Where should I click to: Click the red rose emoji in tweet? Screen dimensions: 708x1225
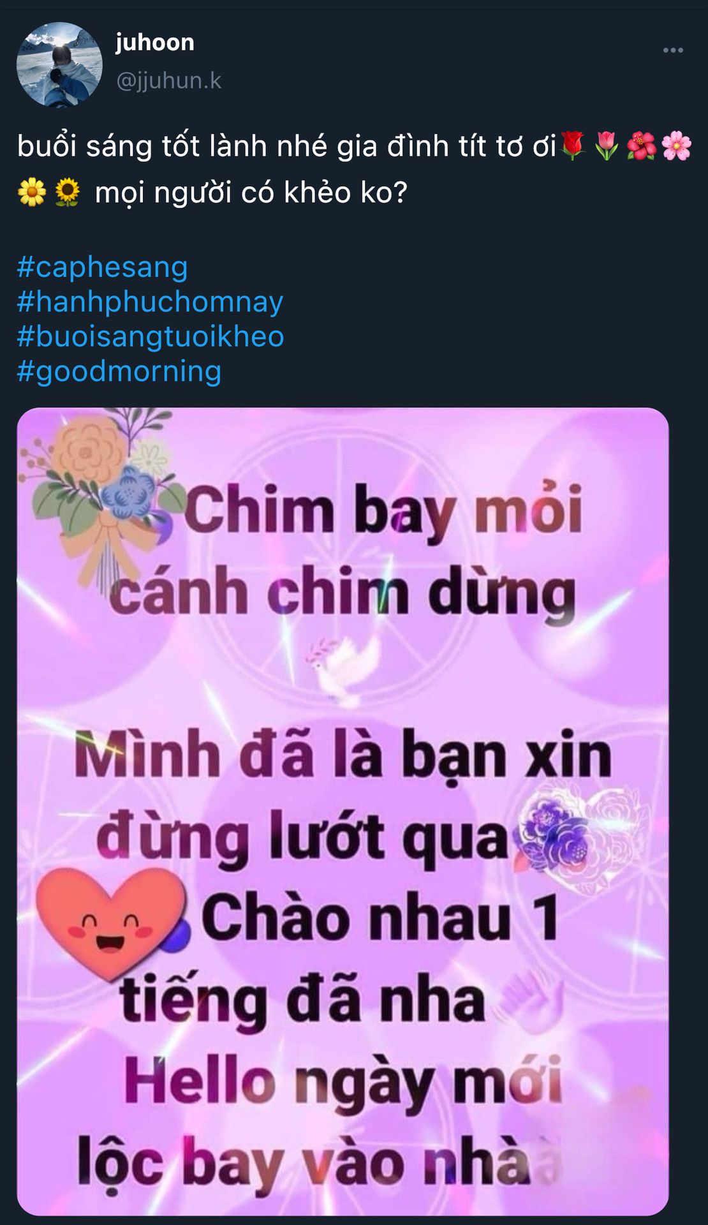coord(573,145)
